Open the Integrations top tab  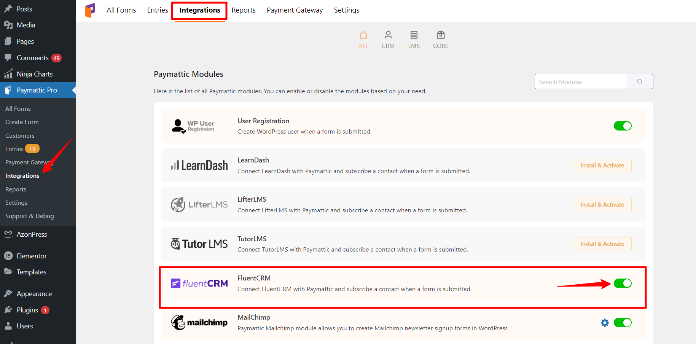click(x=200, y=10)
